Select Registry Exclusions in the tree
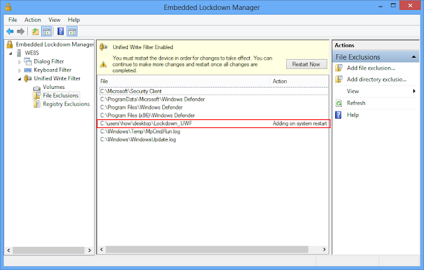This screenshot has width=424, height=270. pyautogui.click(x=66, y=104)
